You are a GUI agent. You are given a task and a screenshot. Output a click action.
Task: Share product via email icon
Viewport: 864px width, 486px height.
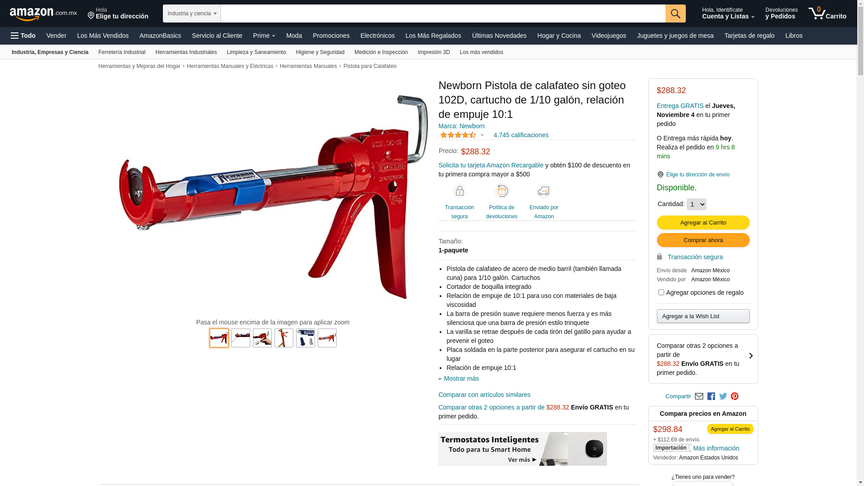pos(699,396)
